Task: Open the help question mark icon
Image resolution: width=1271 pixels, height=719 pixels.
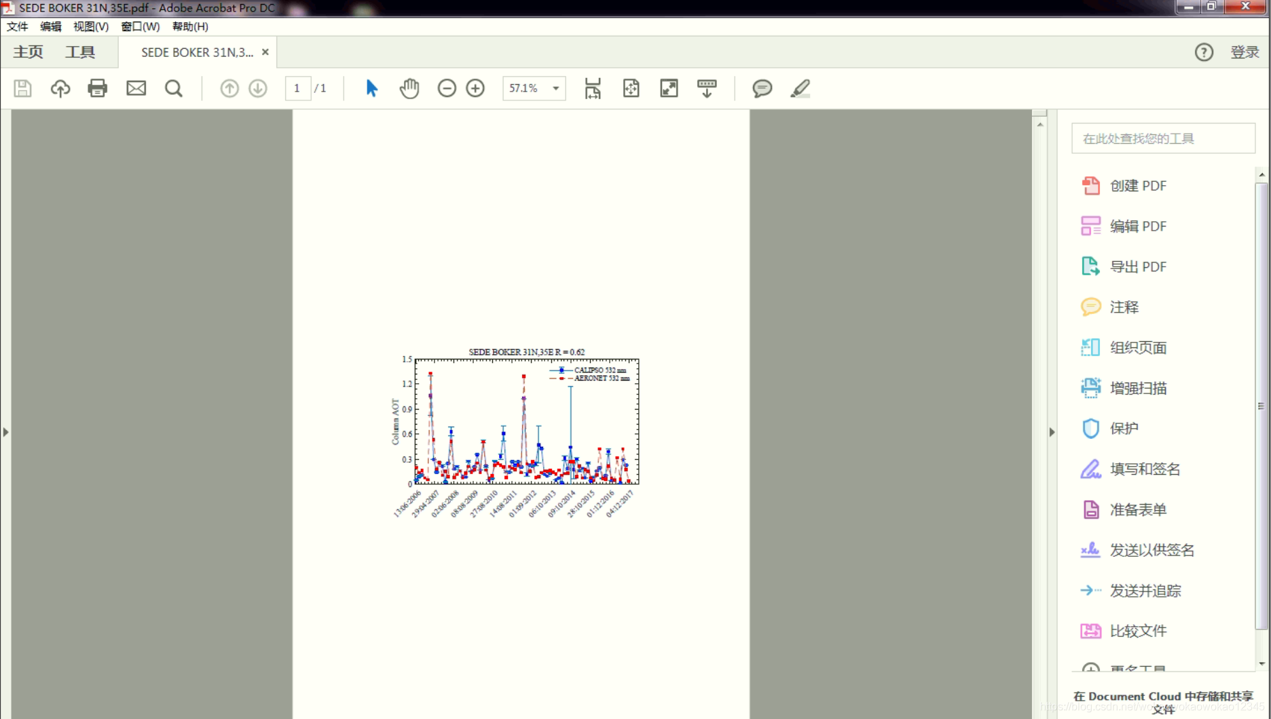Action: coord(1204,52)
